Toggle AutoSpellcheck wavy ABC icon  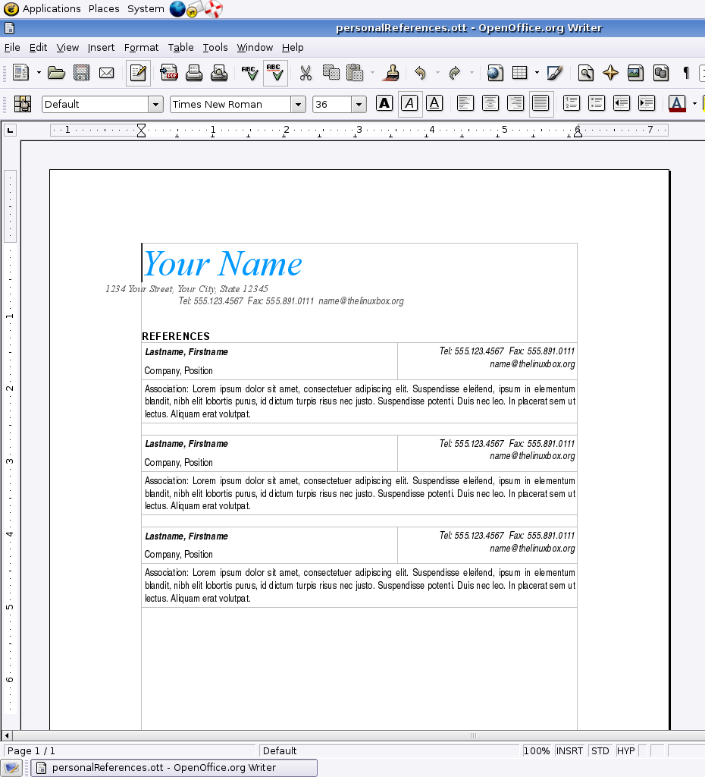click(x=275, y=73)
